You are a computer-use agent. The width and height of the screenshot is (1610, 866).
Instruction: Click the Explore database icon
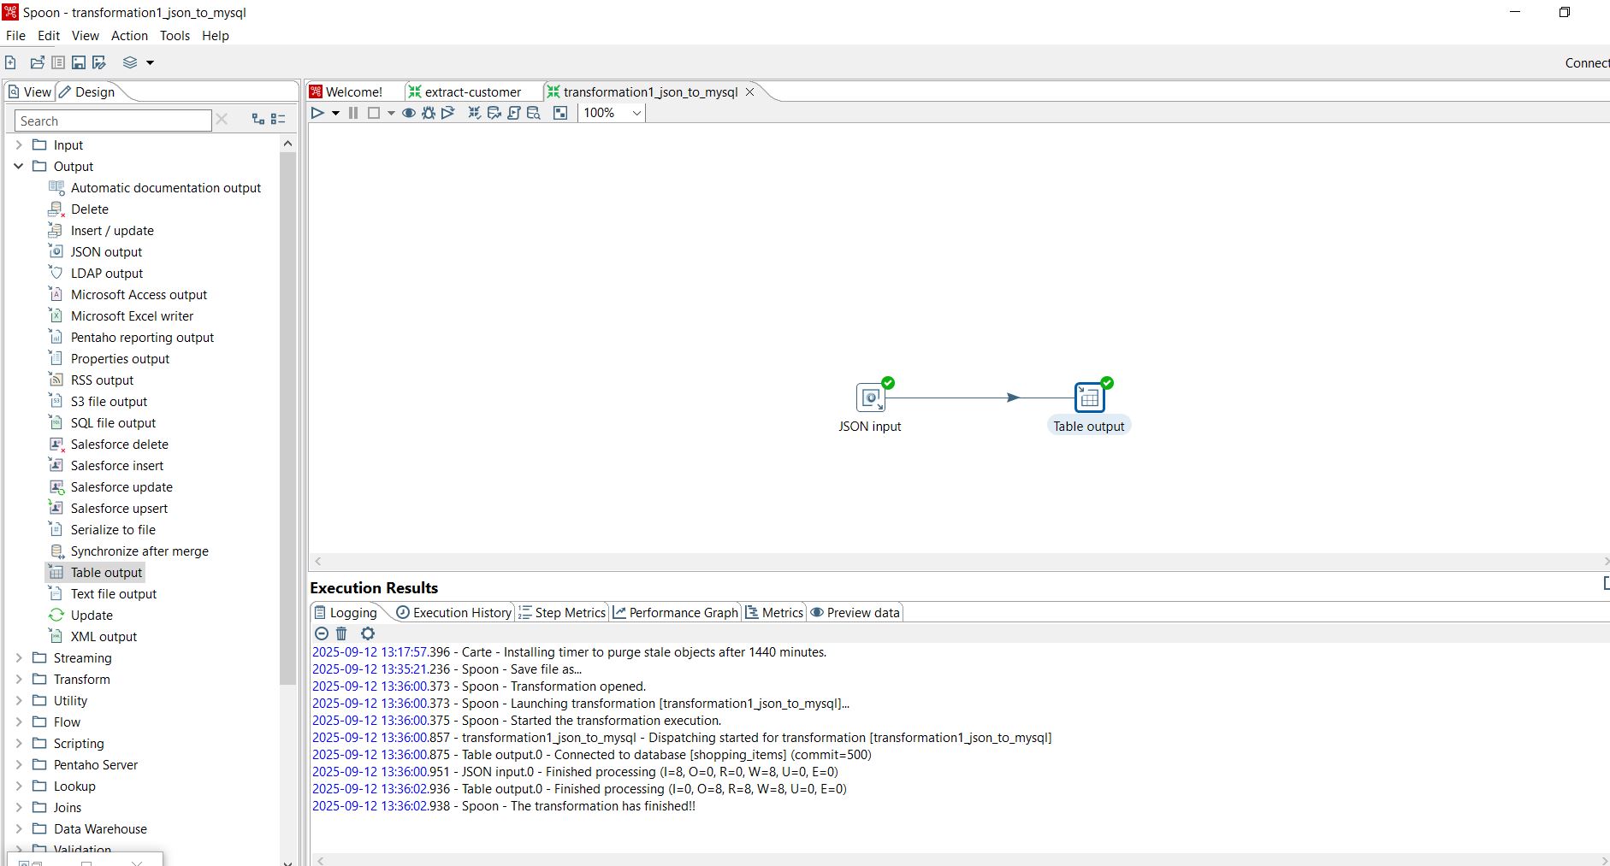(x=534, y=113)
